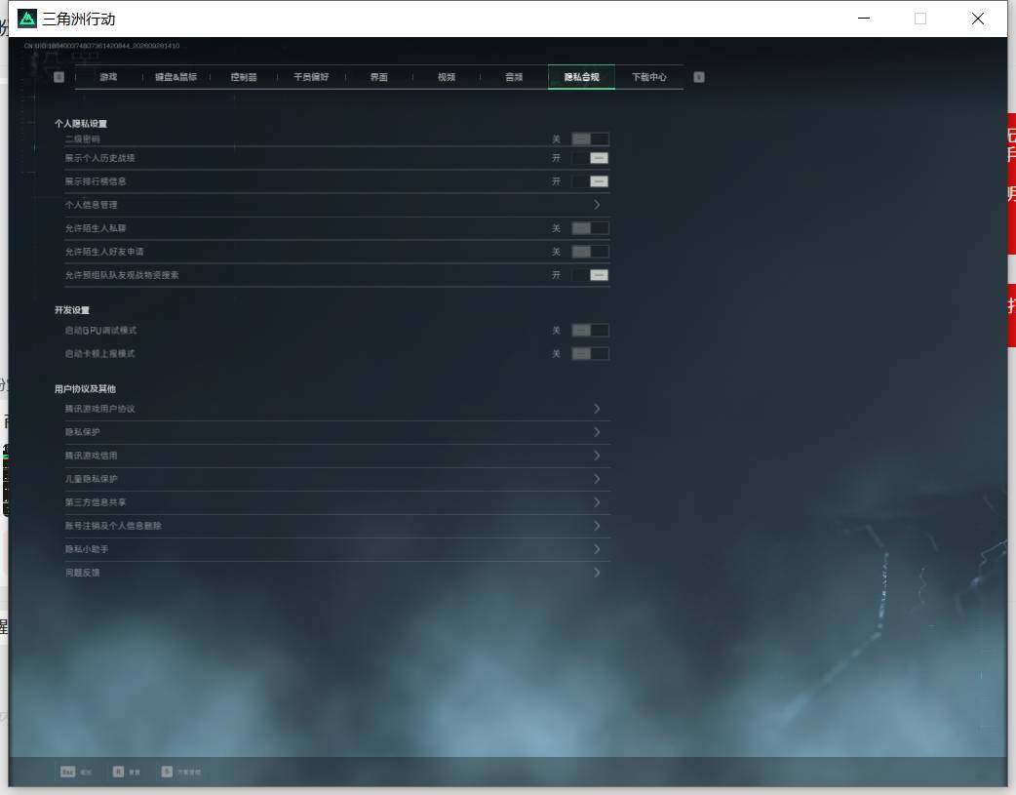The image size is (1016, 795).
Task: Click the 开发设置 section heading
Action: click(x=72, y=310)
